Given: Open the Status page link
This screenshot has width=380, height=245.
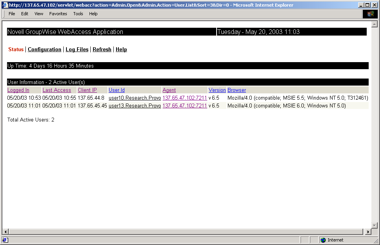Looking at the screenshot, I should click(x=16, y=49).
